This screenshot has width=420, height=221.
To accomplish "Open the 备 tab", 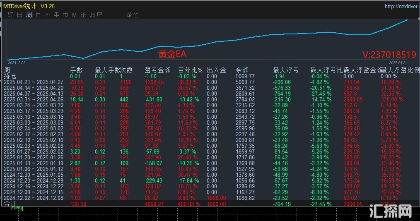I will click(x=83, y=15).
